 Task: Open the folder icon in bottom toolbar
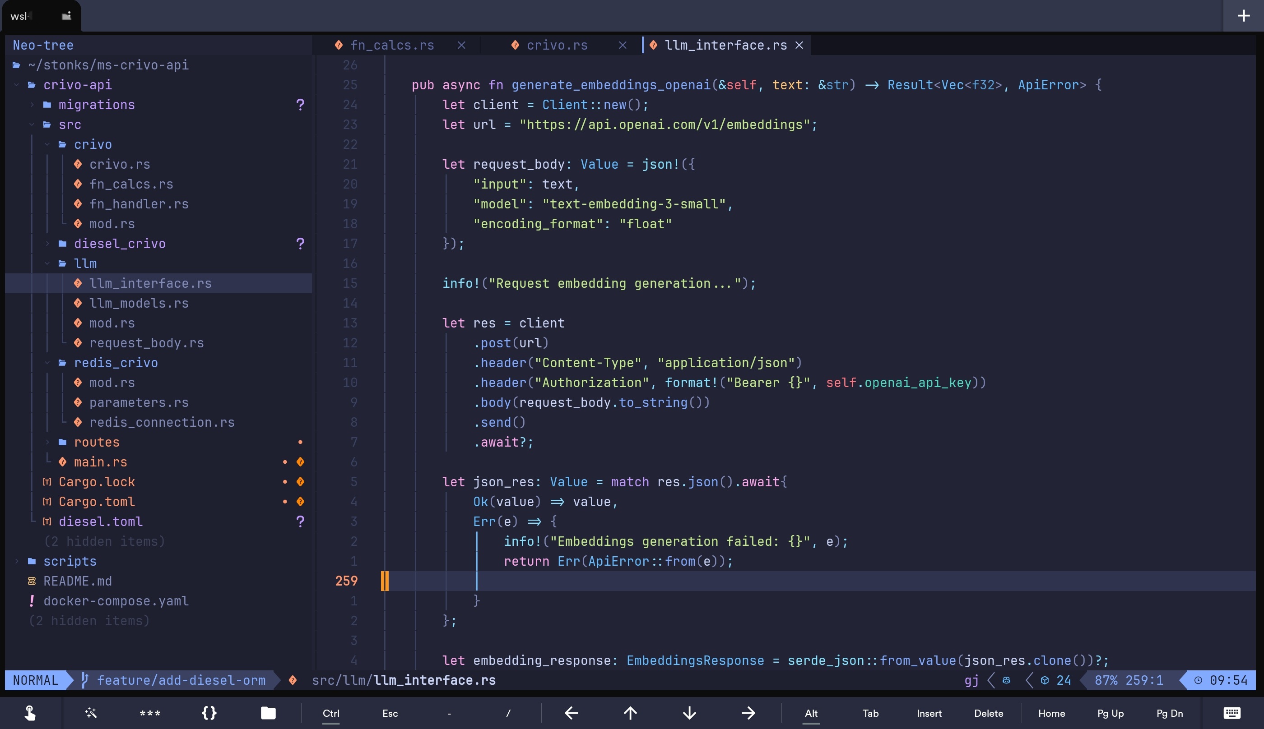[x=268, y=713]
